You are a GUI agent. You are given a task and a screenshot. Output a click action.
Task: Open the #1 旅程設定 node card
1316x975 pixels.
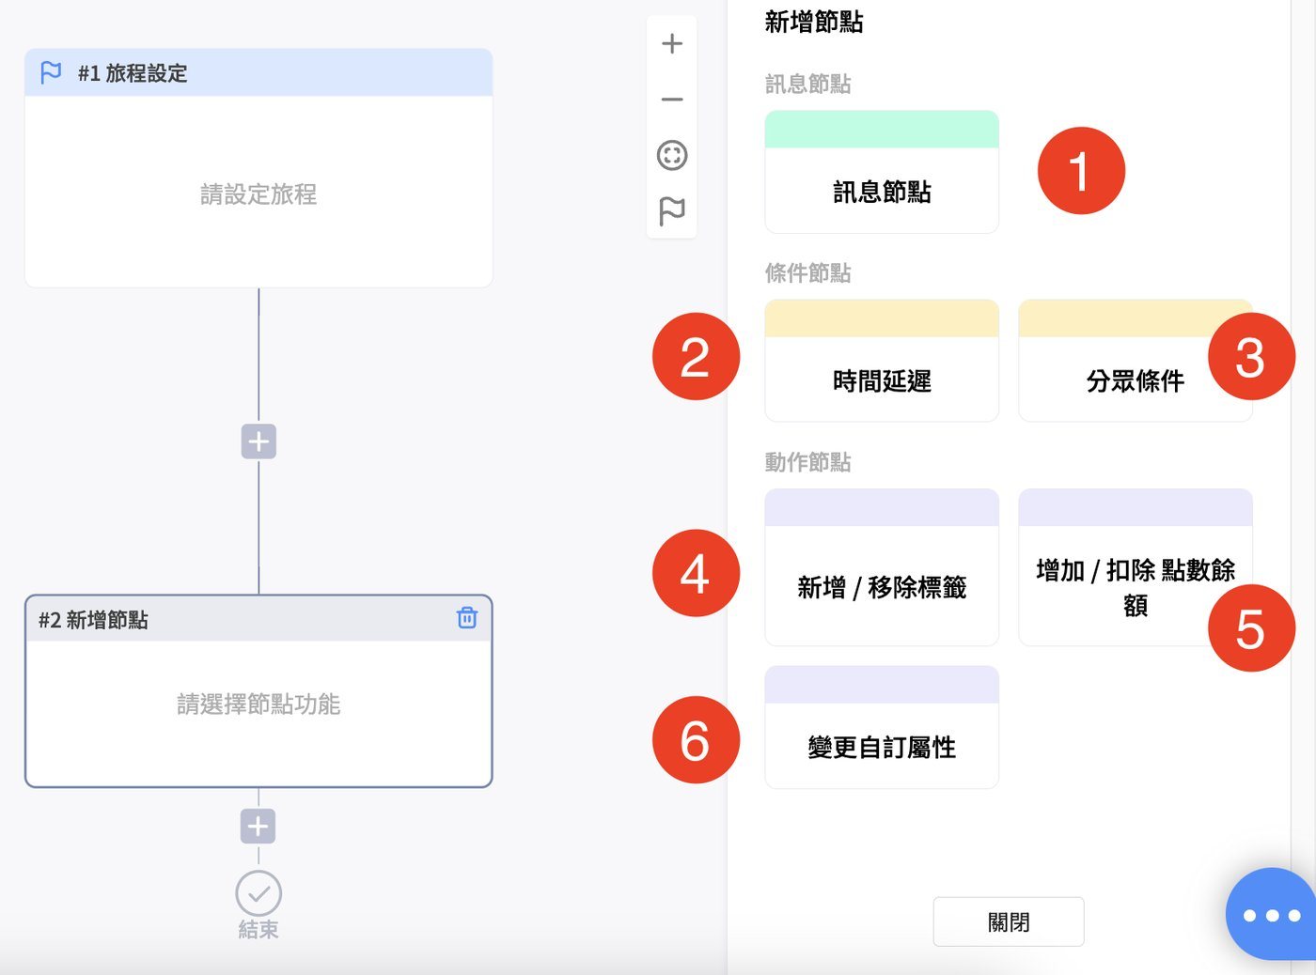258,168
